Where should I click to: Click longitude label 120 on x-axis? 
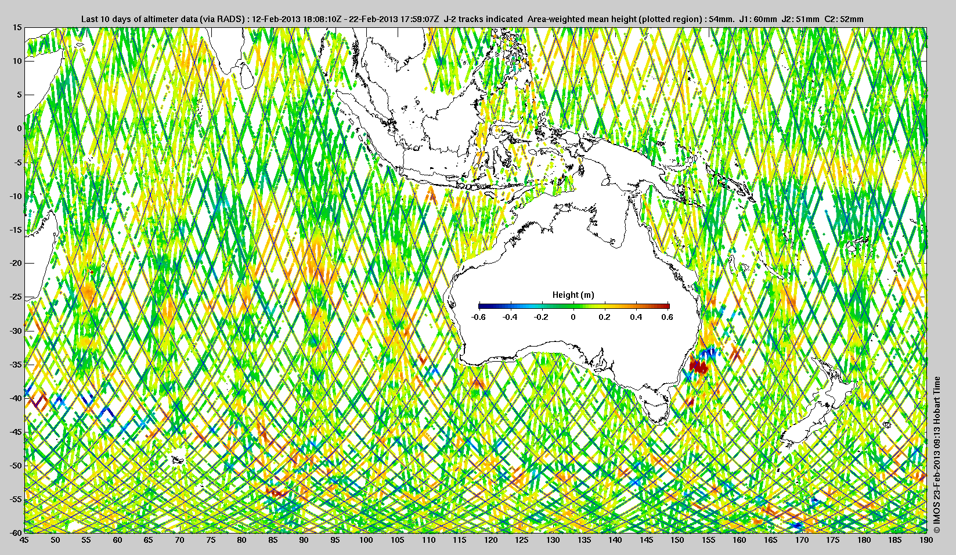click(x=491, y=540)
